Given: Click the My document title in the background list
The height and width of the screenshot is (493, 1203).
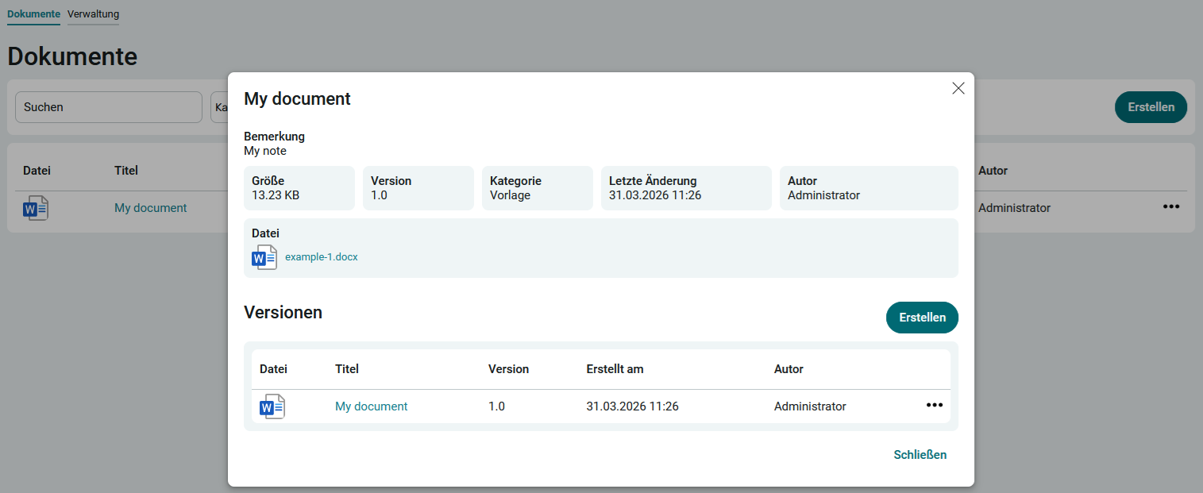Looking at the screenshot, I should (150, 208).
